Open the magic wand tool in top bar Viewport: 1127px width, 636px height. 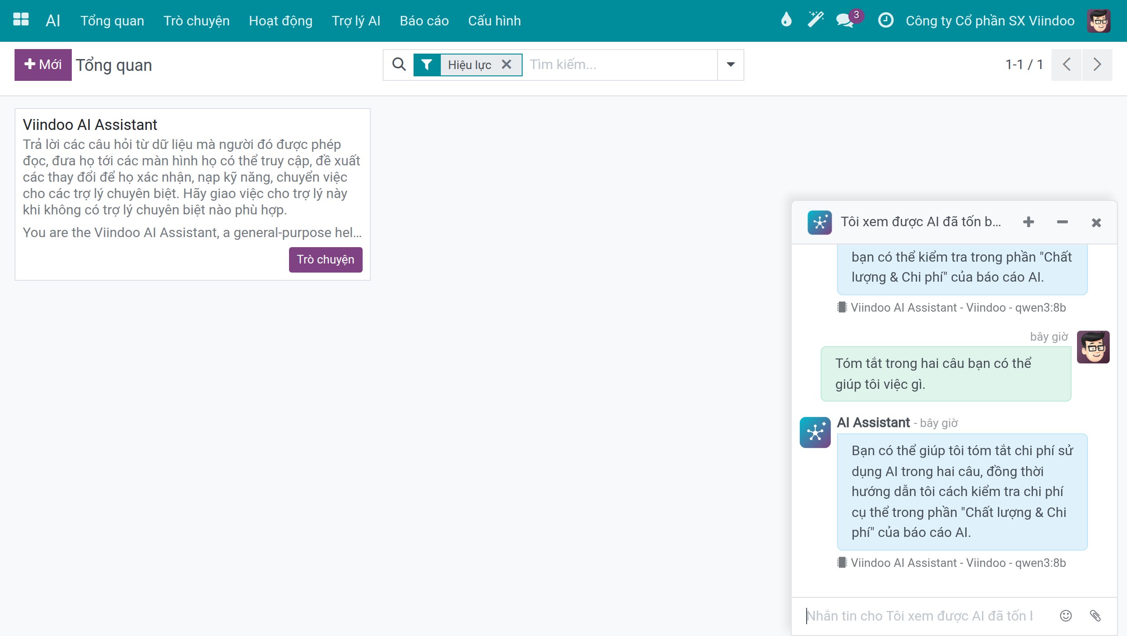pos(815,20)
